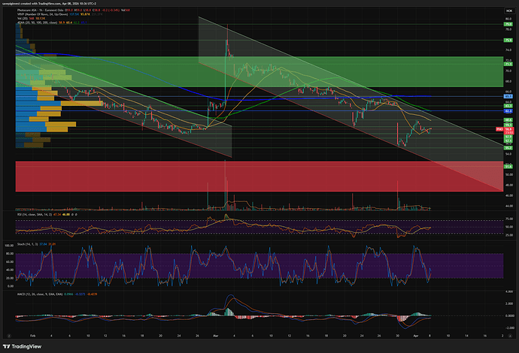The width and height of the screenshot is (519, 353).
Task: Click the 51.6 green price label
Action: point(508,167)
